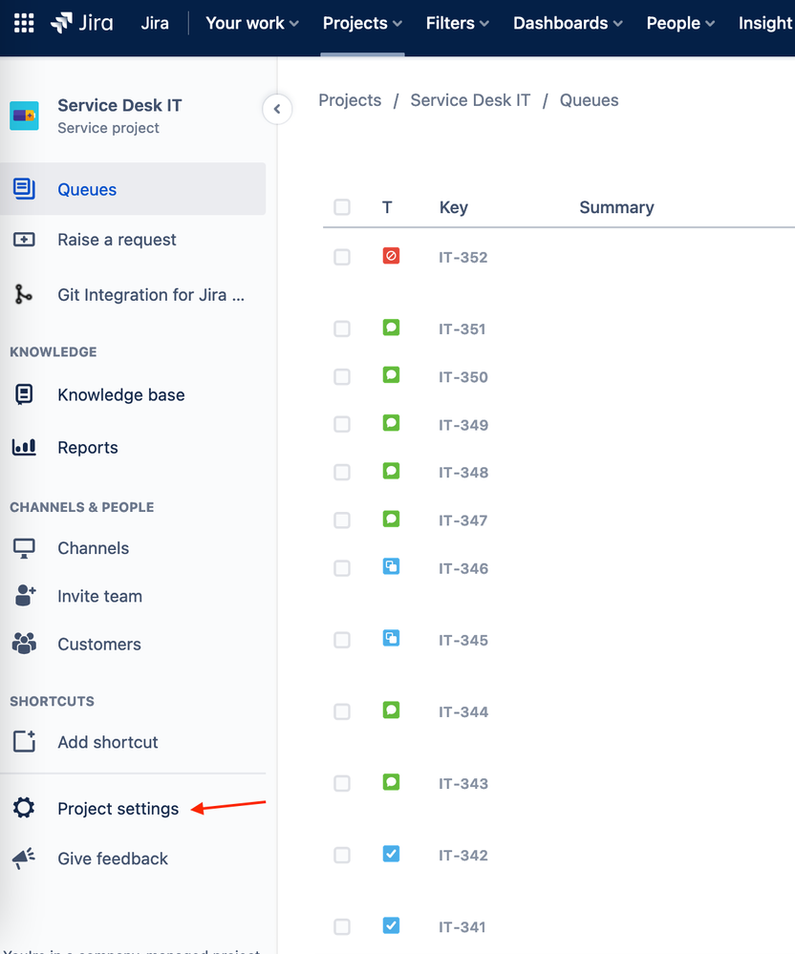The image size is (795, 954).
Task: Click the Service Desk IT project avatar
Action: point(24,116)
